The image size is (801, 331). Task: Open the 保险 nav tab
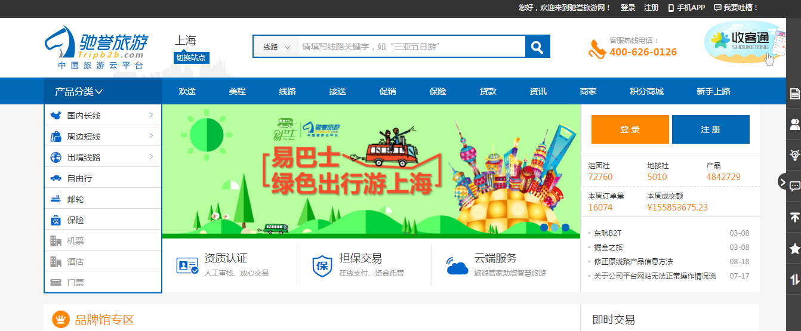pos(438,91)
